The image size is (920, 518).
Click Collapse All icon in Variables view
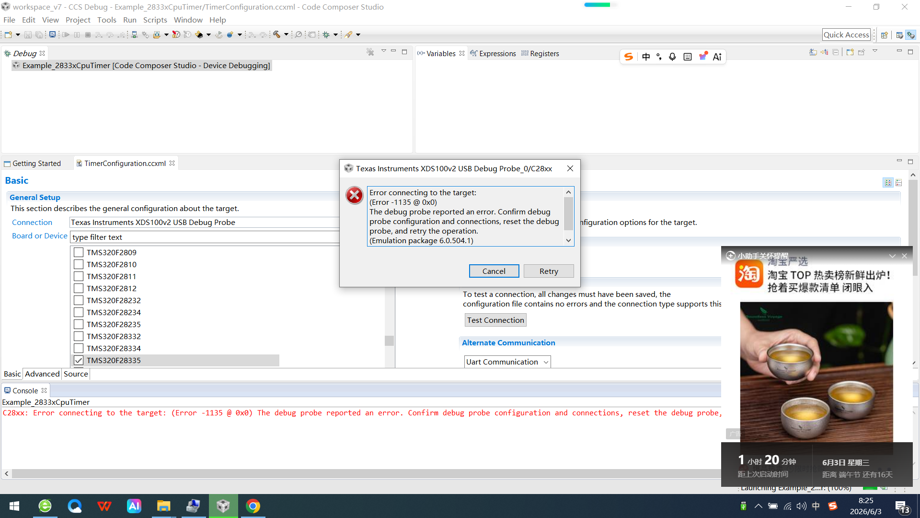835,52
